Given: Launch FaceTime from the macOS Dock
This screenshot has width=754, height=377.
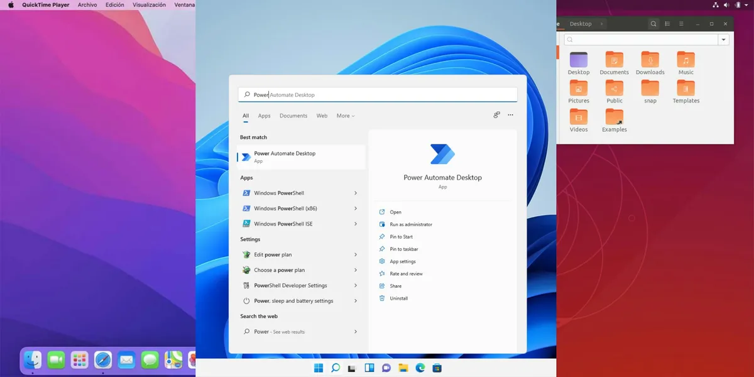Looking at the screenshot, I should (56, 360).
